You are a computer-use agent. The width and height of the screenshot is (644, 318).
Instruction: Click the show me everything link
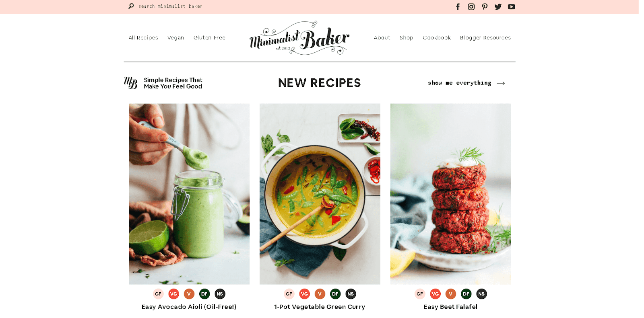[466, 83]
